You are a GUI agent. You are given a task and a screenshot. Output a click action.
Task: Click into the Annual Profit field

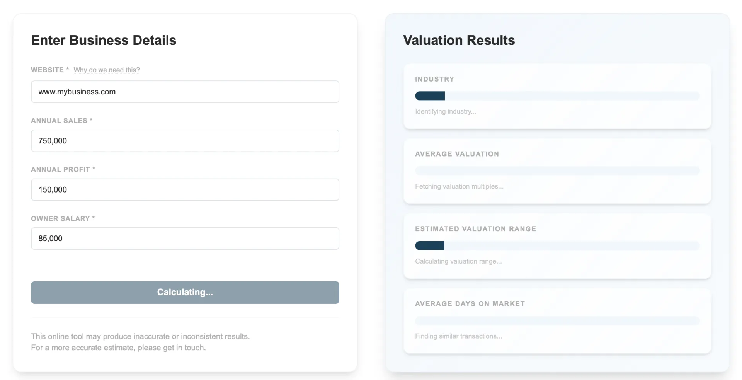[185, 189]
